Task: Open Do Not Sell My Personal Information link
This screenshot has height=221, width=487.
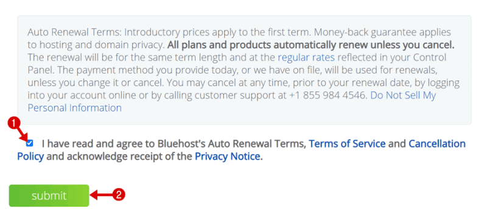Action: (232, 101)
